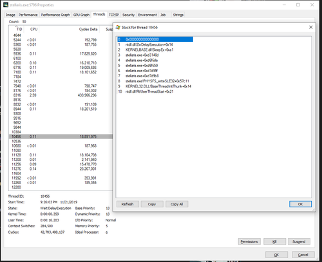Select the Threads tab
322x262 pixels.
[x=99, y=14]
